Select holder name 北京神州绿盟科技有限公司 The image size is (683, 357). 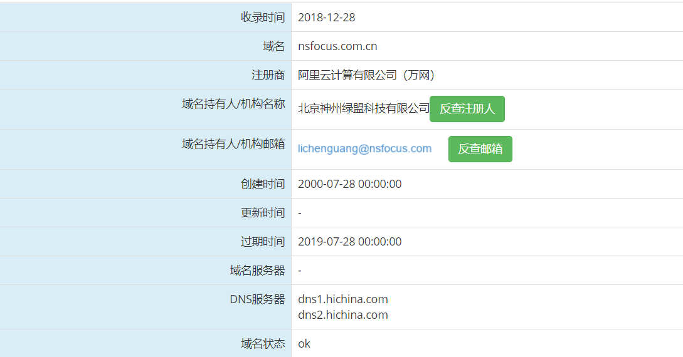(364, 108)
